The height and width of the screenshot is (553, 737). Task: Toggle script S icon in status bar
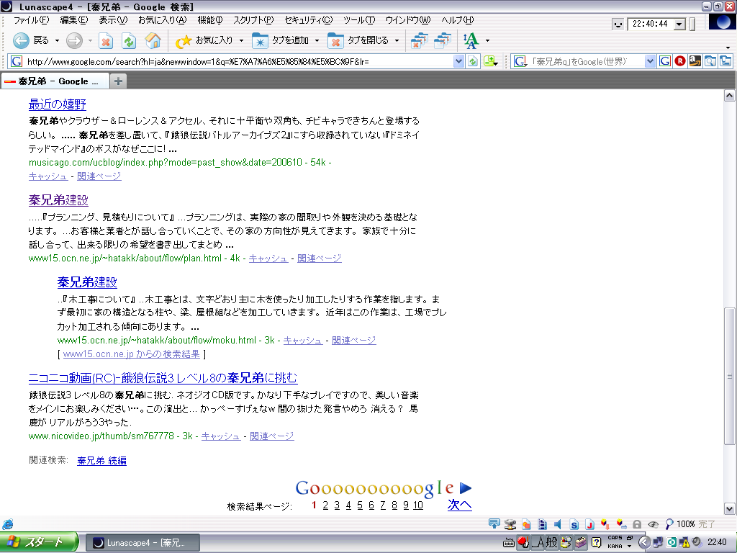(x=574, y=524)
